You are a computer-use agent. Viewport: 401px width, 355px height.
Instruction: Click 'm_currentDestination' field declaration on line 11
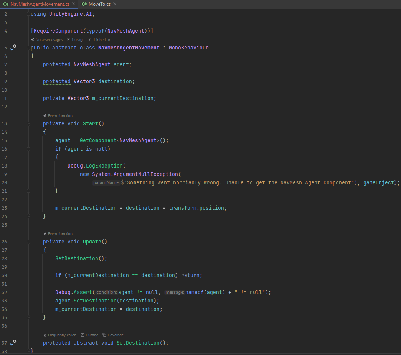coord(122,98)
